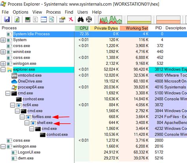This screenshot has width=187, height=163.
Task: Sort by the Process column header
Action: (37, 28)
